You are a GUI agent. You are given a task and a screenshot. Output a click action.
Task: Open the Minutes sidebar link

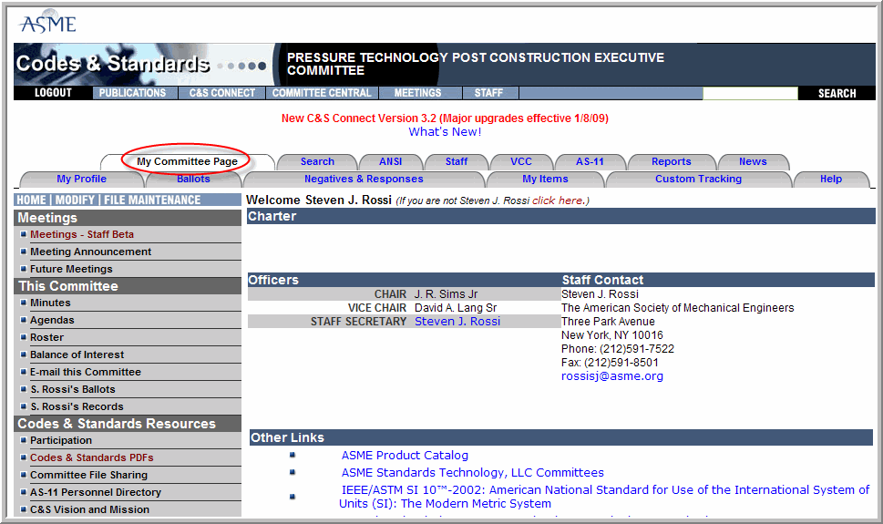pos(50,303)
